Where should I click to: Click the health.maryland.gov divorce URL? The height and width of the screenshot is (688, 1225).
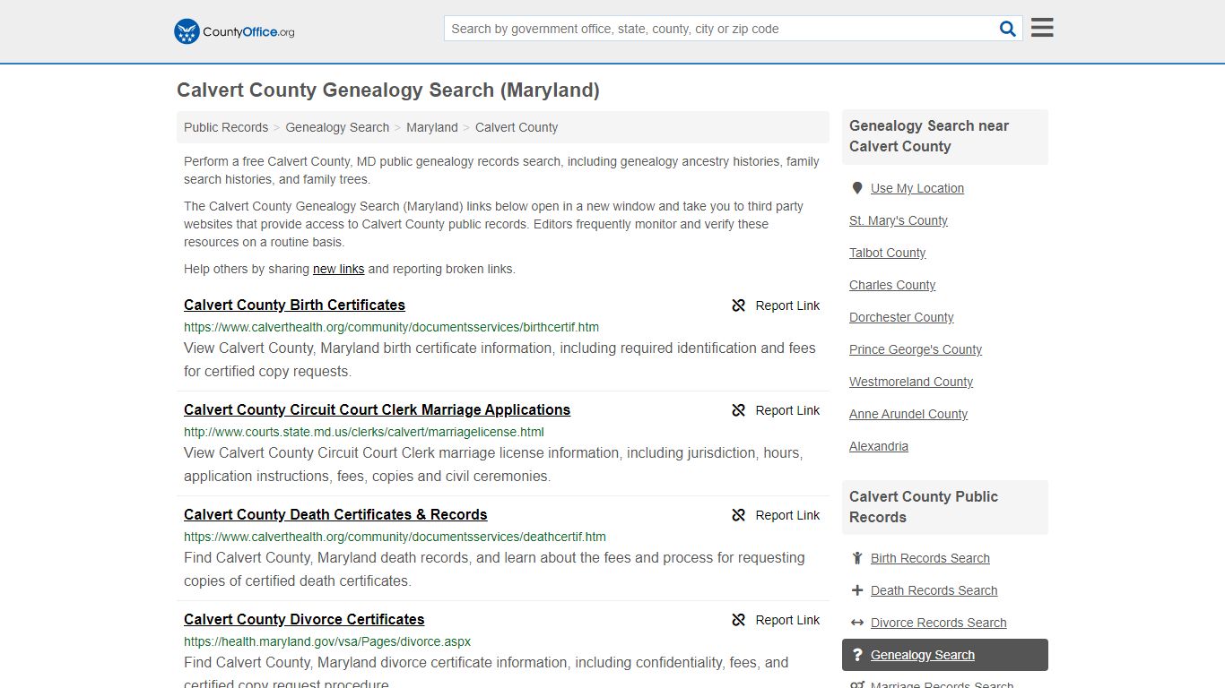(327, 641)
